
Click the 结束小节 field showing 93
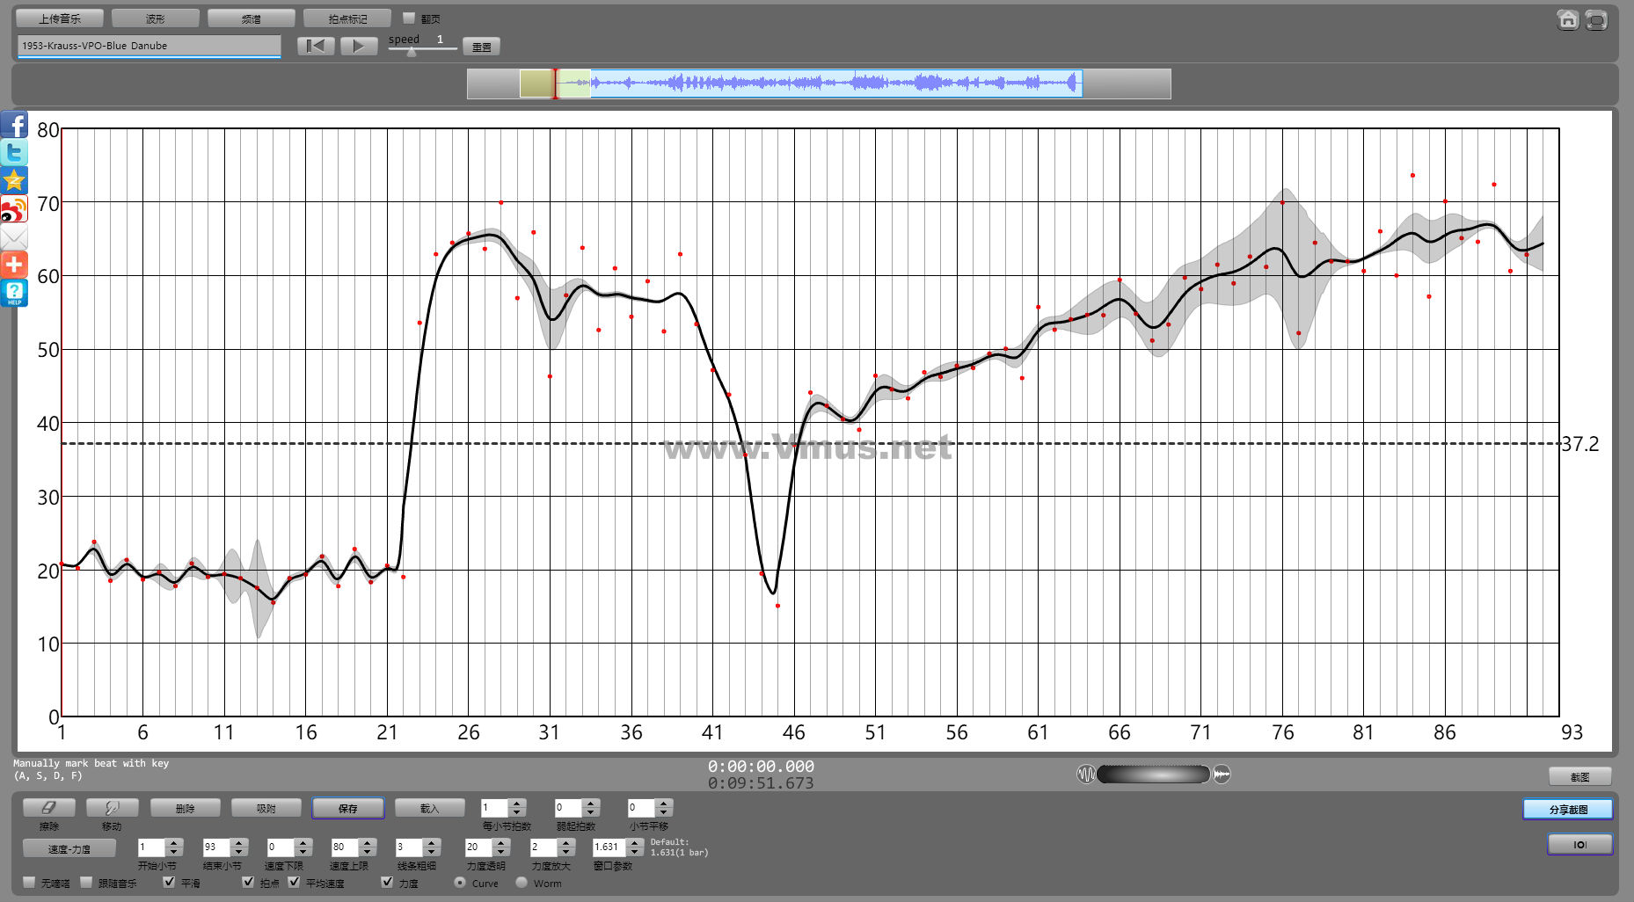pos(216,847)
